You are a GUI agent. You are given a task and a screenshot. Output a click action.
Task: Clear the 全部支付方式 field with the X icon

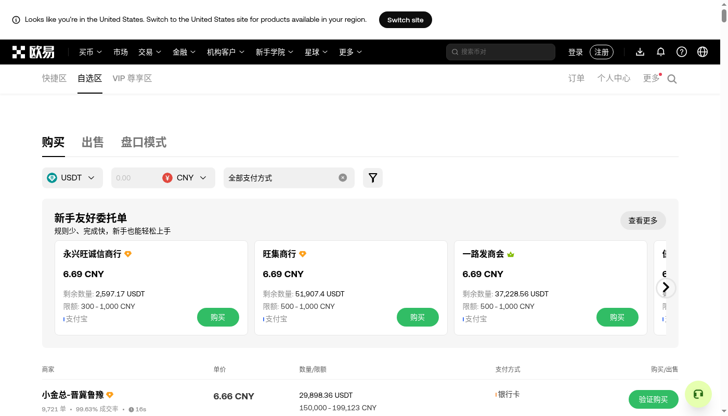pyautogui.click(x=343, y=177)
